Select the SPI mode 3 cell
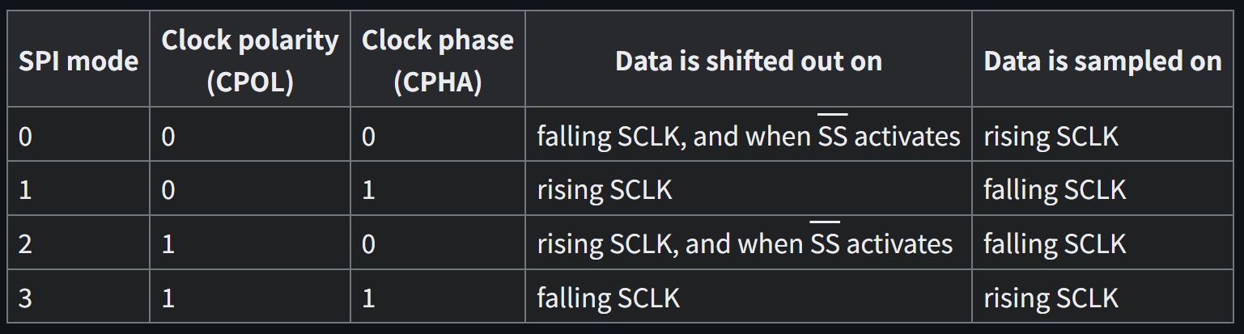Screen dimensions: 1244x334 click(26, 297)
